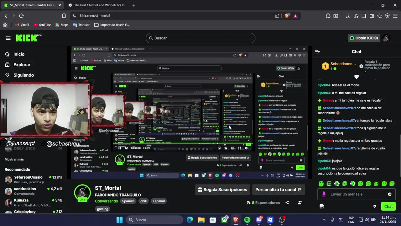Viewport: 401px width, 226px height.
Task: Toggle media control music note icon
Action: click(356, 16)
